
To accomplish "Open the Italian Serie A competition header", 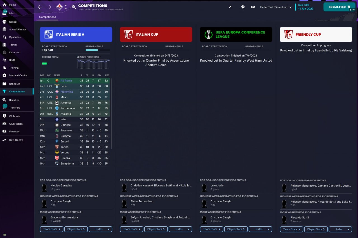I will coord(76,34).
